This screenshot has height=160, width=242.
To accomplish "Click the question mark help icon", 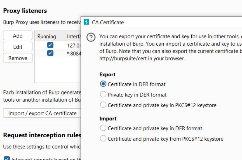I will 91,37.
